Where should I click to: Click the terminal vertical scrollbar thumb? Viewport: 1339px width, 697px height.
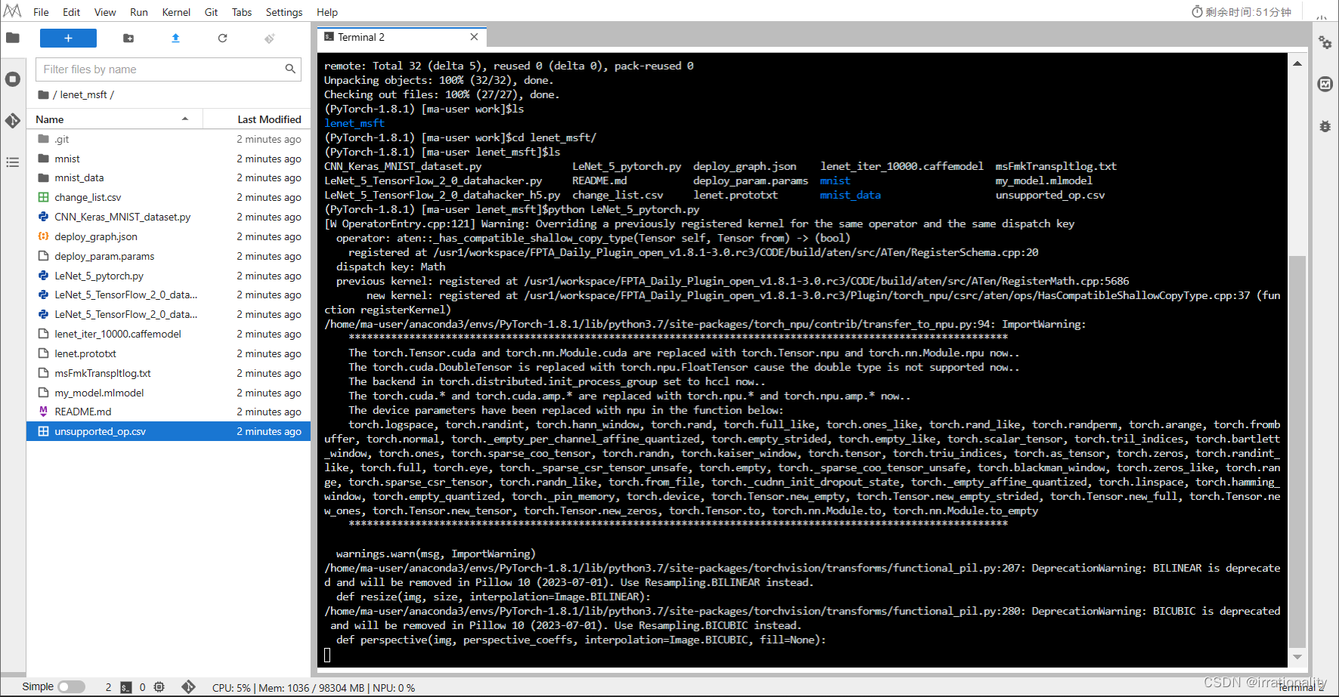1297,452
